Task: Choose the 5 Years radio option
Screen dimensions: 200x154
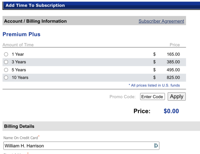Action: click(x=6, y=70)
